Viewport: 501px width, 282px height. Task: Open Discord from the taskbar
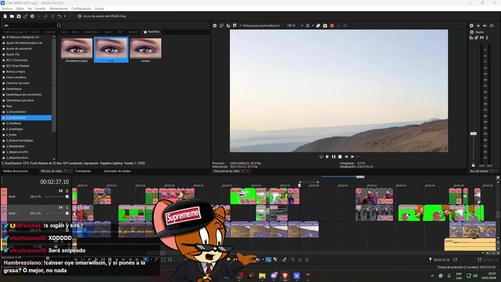pyautogui.click(x=274, y=276)
